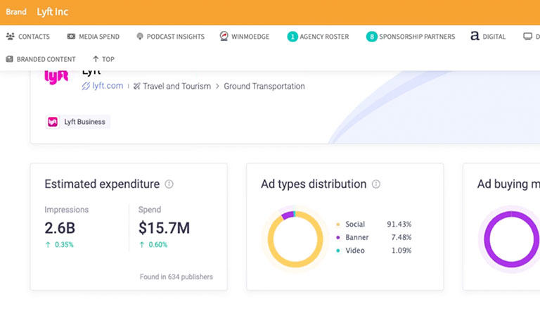Click the green arrow by 0.35%
The height and width of the screenshot is (309, 540).
click(x=48, y=244)
